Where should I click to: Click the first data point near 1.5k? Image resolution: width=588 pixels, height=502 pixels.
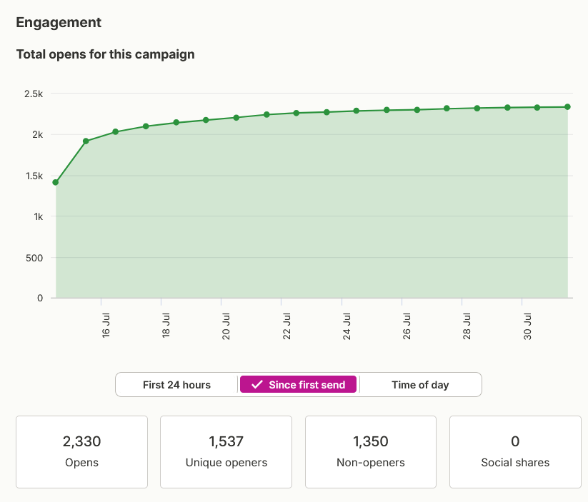coord(56,182)
